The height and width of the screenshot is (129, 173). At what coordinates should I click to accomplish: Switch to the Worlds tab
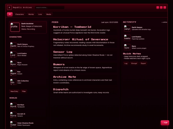pyautogui.click(x=31, y=14)
